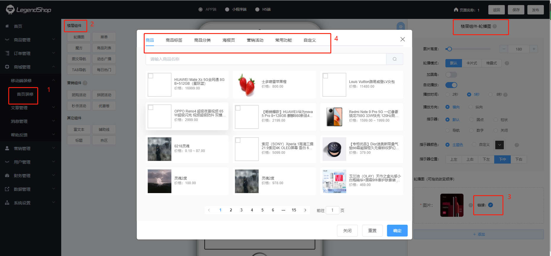Image resolution: width=551 pixels, height=256 pixels.
Task: Click the next page arrow in pagination
Action: (305, 210)
